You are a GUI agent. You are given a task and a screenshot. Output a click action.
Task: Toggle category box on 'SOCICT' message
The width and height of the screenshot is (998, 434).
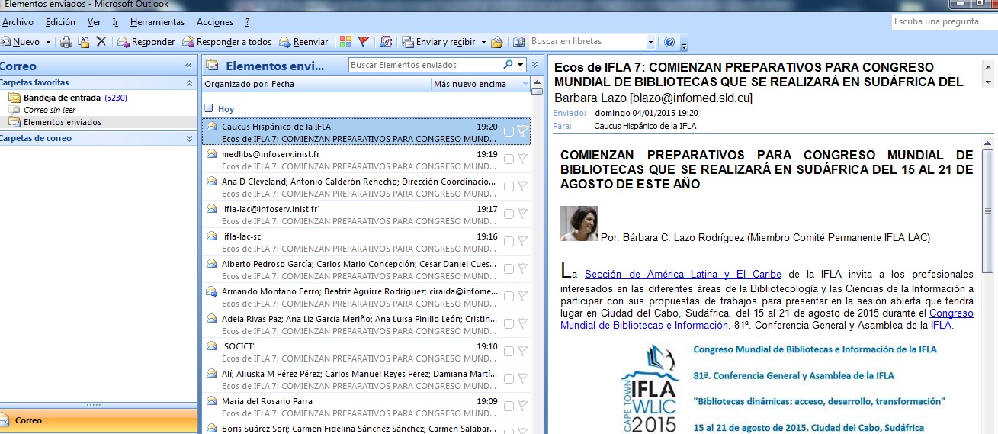[x=509, y=352]
